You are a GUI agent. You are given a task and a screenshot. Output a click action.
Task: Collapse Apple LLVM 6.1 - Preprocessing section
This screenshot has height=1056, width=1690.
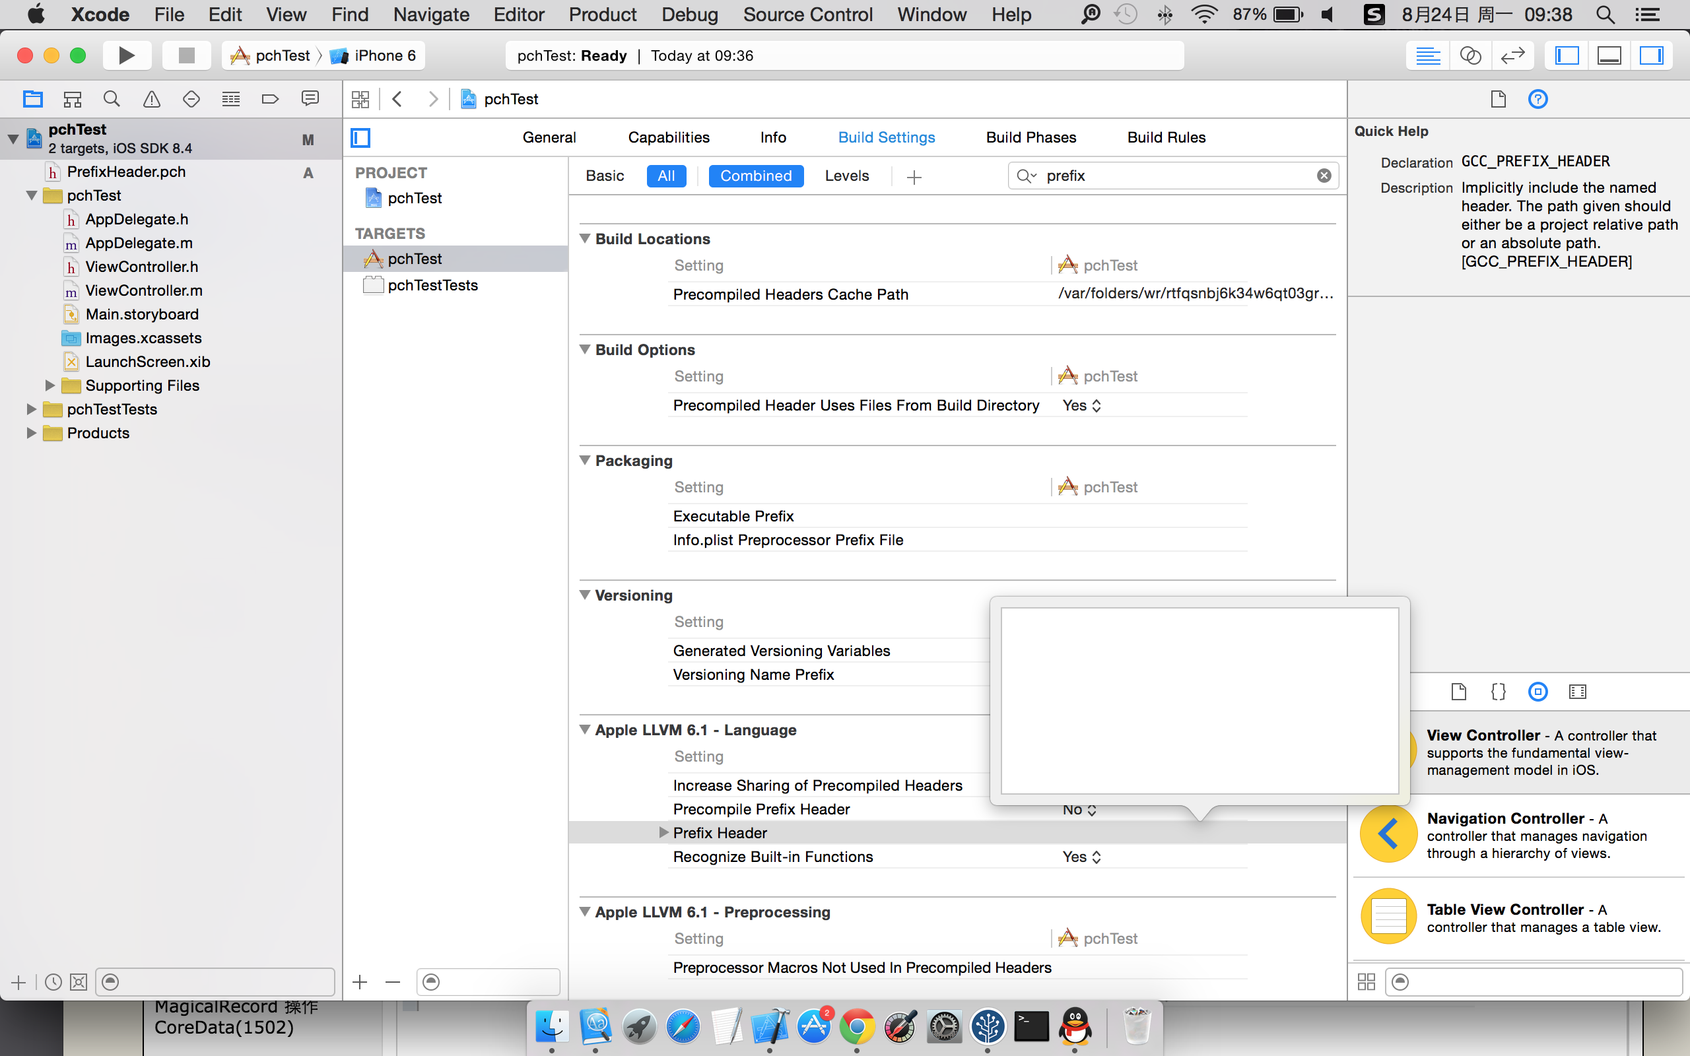tap(585, 912)
